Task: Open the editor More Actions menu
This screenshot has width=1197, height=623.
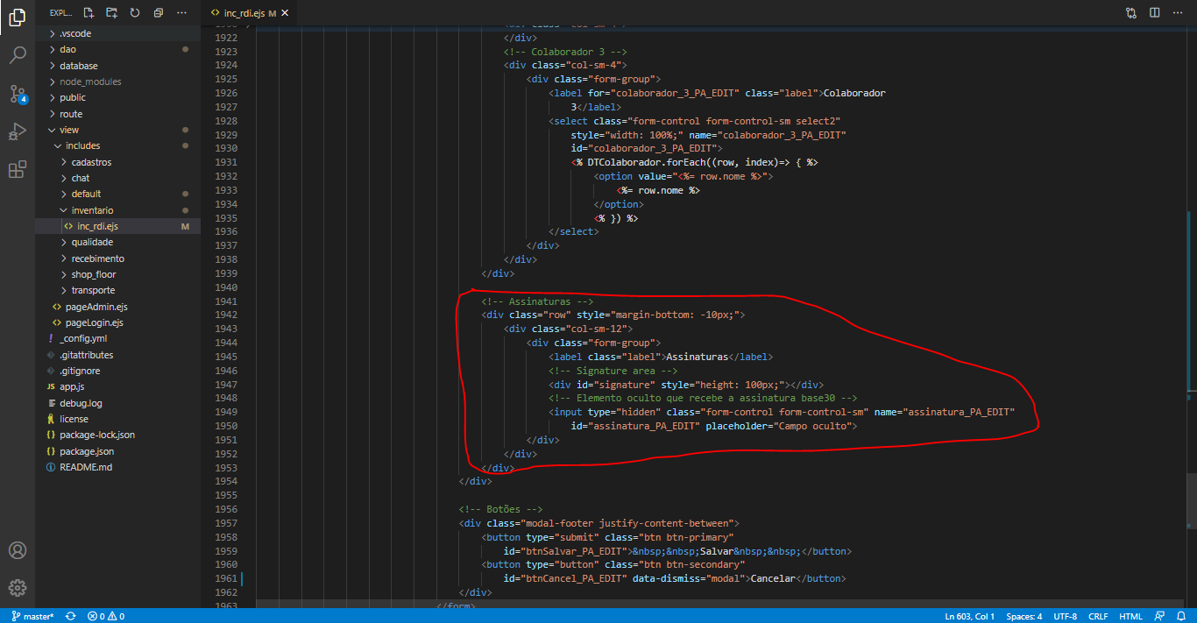Action: 1179,13
